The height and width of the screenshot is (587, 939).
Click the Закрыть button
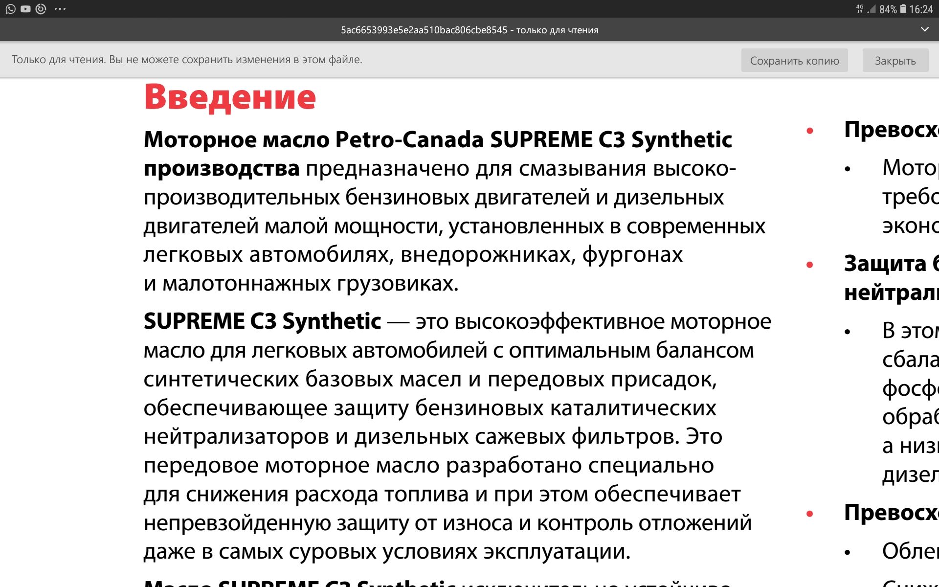pos(895,61)
